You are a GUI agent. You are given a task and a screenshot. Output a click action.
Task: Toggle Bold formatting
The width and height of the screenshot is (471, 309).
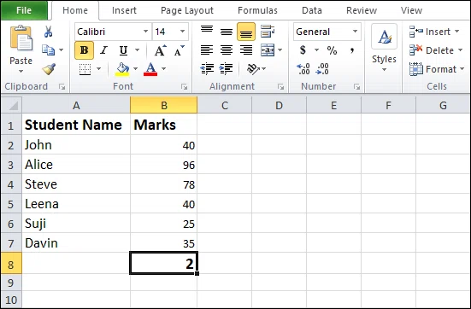84,50
